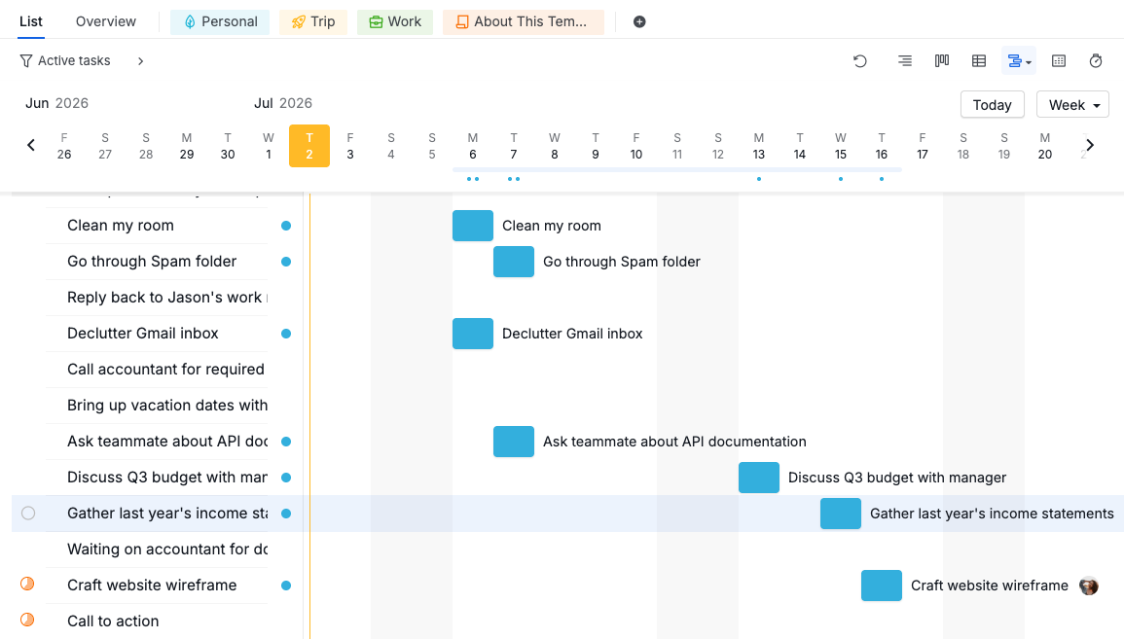This screenshot has height=639, width=1124.
Task: Click blue dot beside Discuss Q3 budget row
Action: coord(286,478)
